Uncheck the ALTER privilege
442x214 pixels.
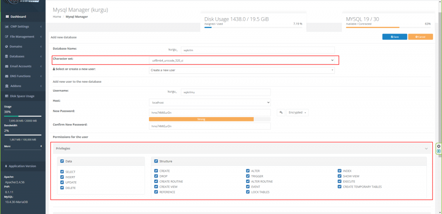coord(248,171)
